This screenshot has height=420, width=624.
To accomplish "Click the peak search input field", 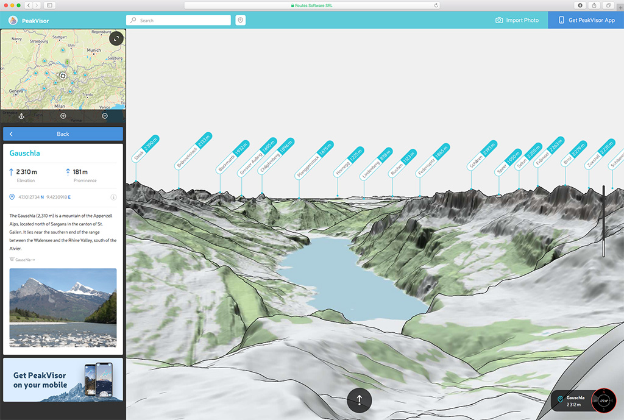I will pos(179,20).
